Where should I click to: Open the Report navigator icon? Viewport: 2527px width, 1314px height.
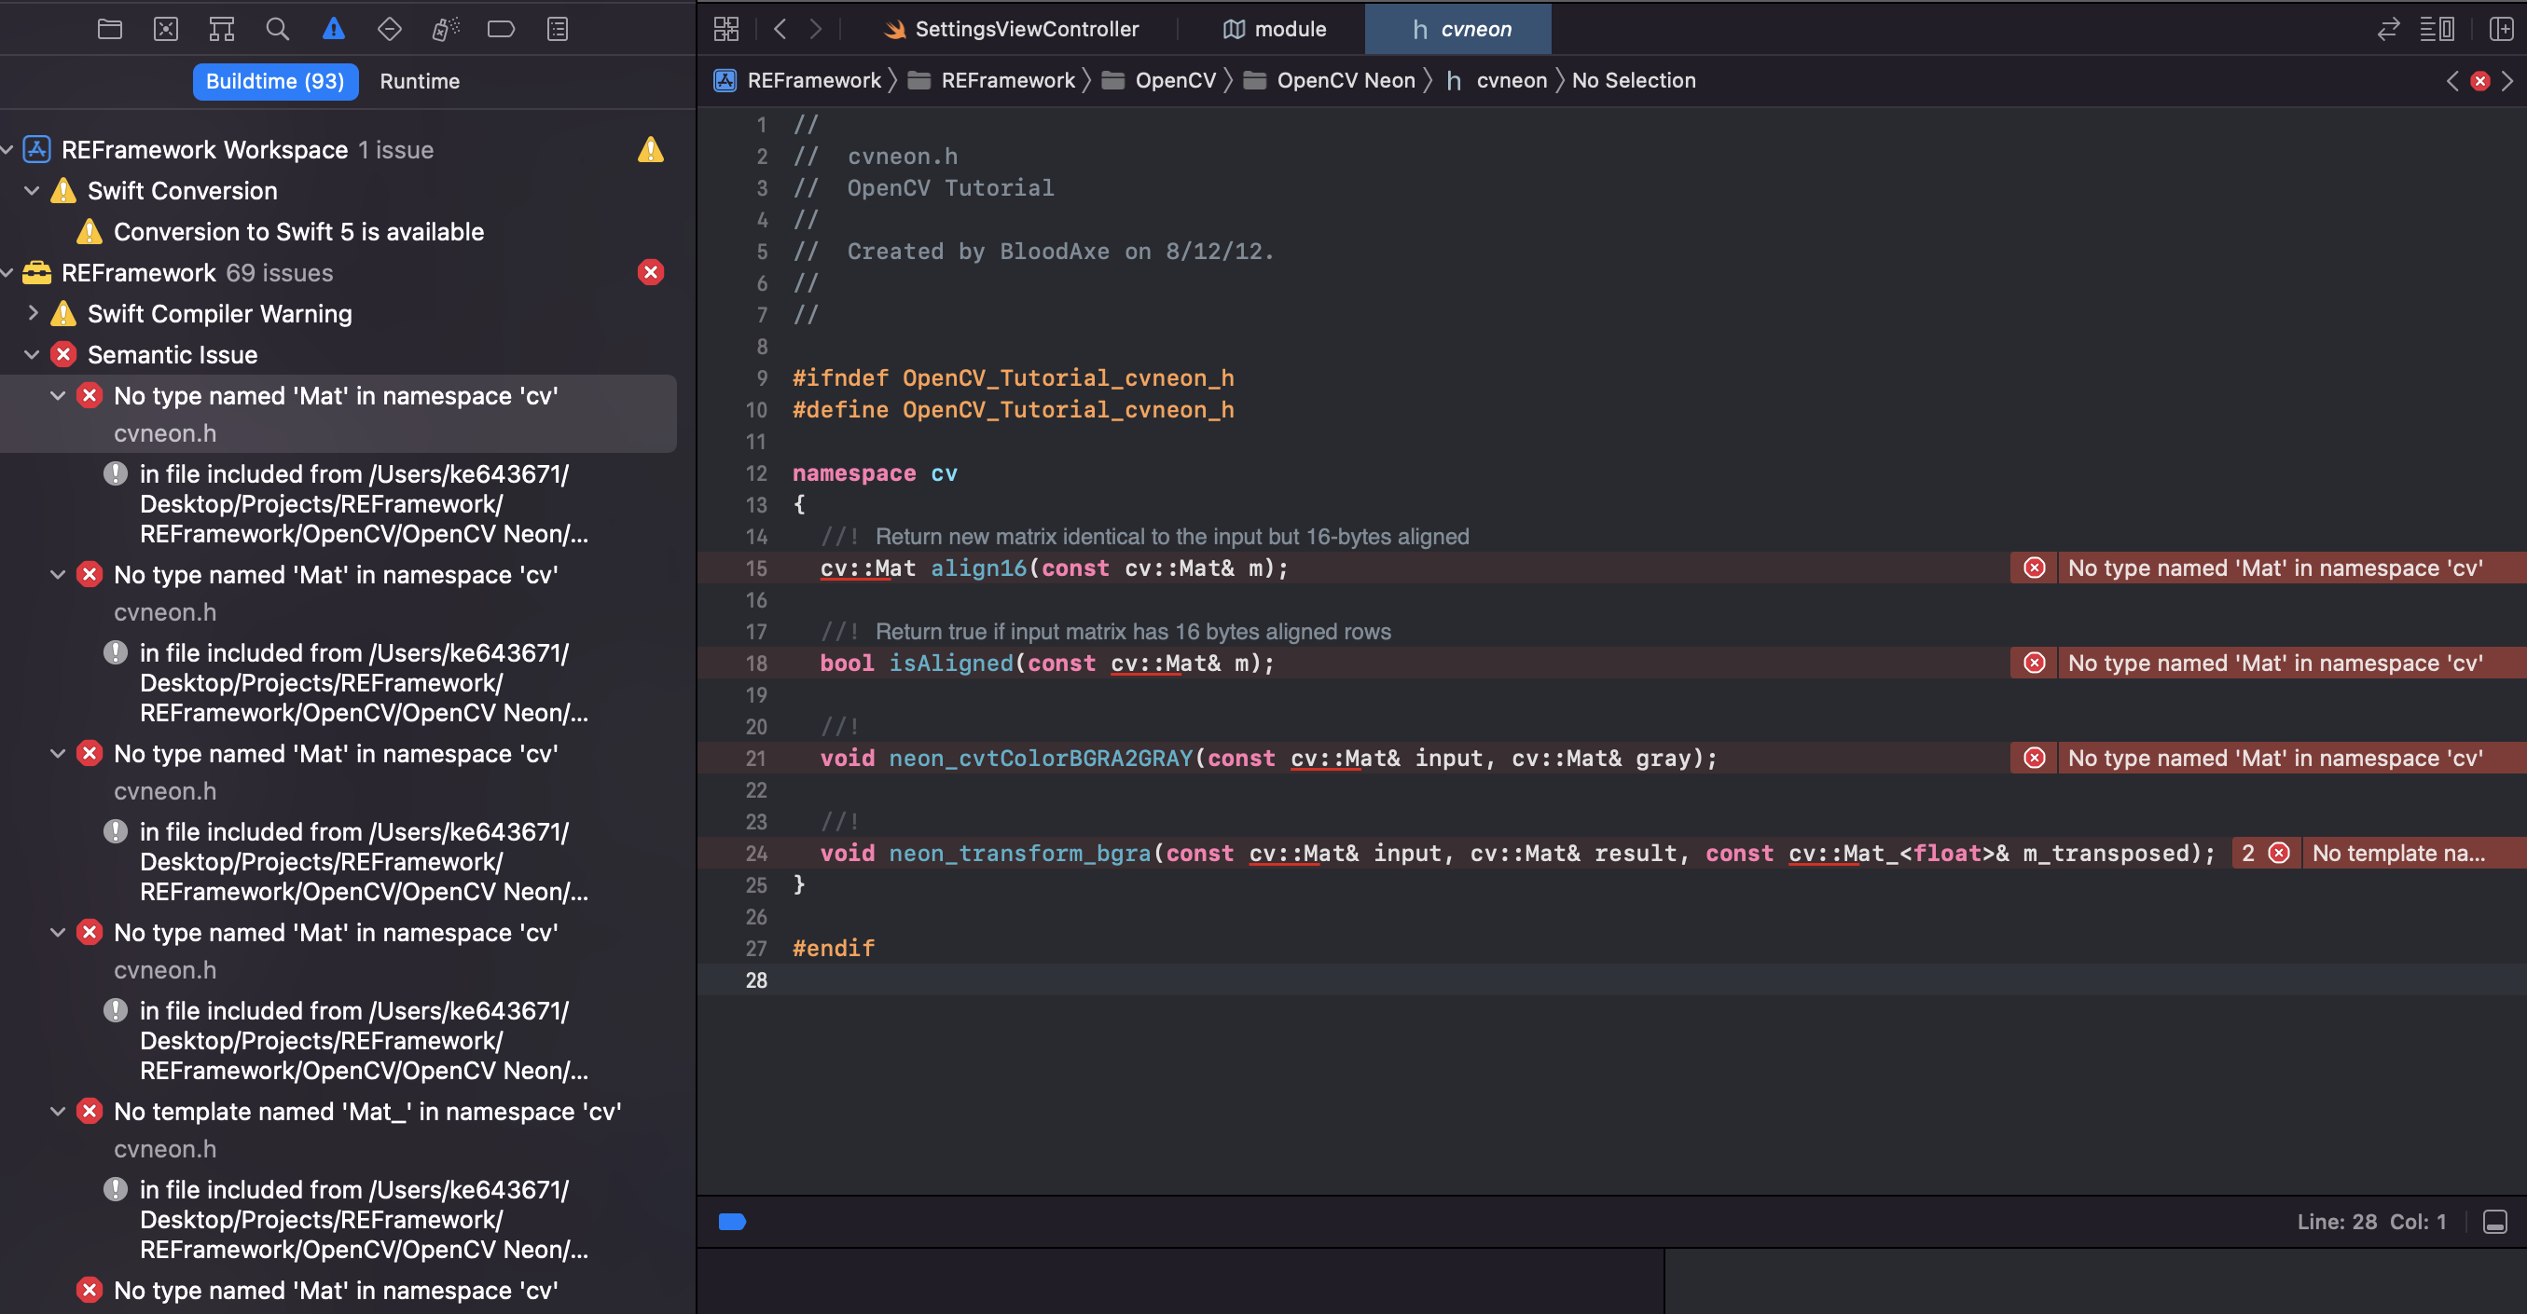coord(558,30)
